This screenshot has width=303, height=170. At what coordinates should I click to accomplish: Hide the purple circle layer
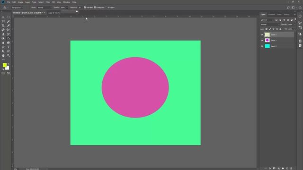[262, 41]
